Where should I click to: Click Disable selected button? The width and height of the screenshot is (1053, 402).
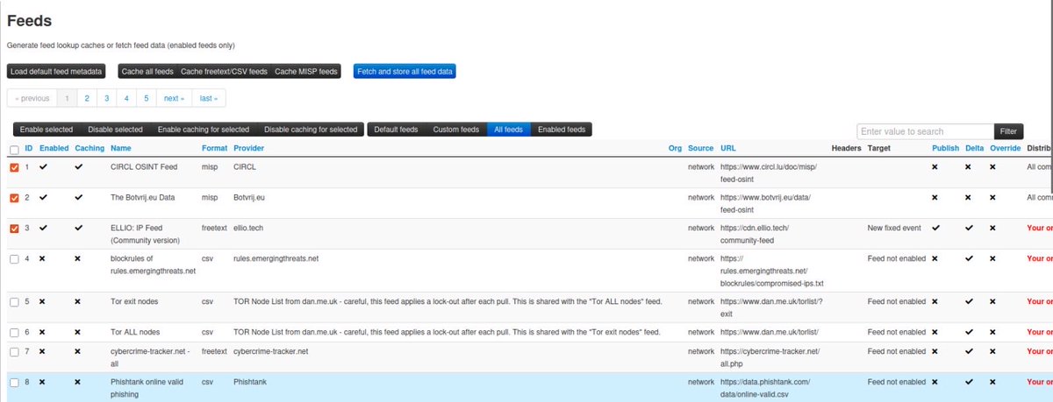(115, 130)
